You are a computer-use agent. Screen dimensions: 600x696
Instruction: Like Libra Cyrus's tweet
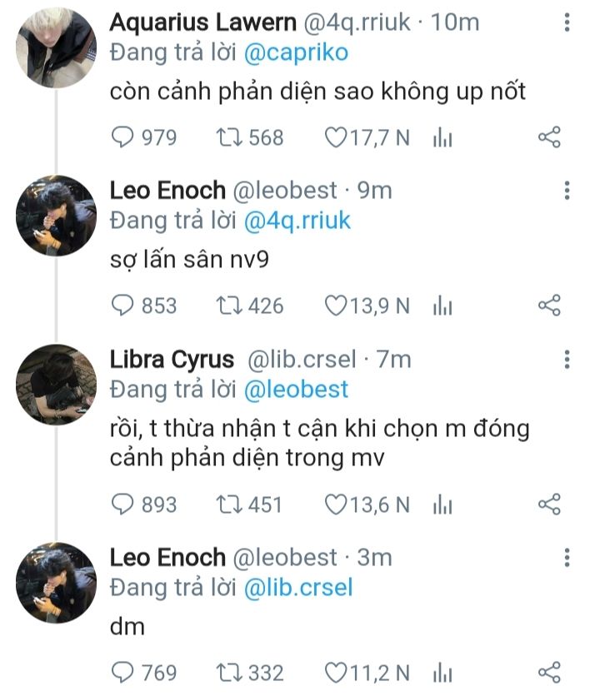coord(335,504)
